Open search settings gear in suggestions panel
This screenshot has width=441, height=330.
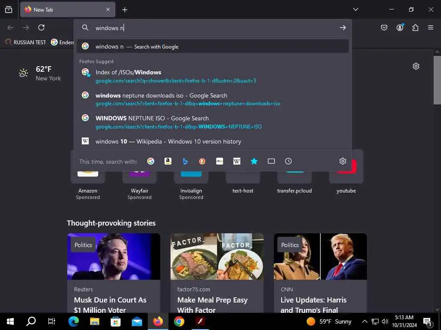click(x=342, y=162)
